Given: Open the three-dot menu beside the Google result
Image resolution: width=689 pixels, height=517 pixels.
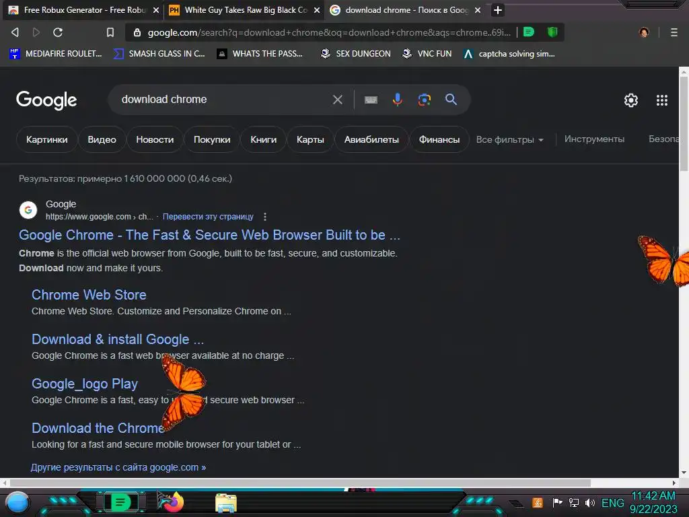Looking at the screenshot, I should (264, 217).
